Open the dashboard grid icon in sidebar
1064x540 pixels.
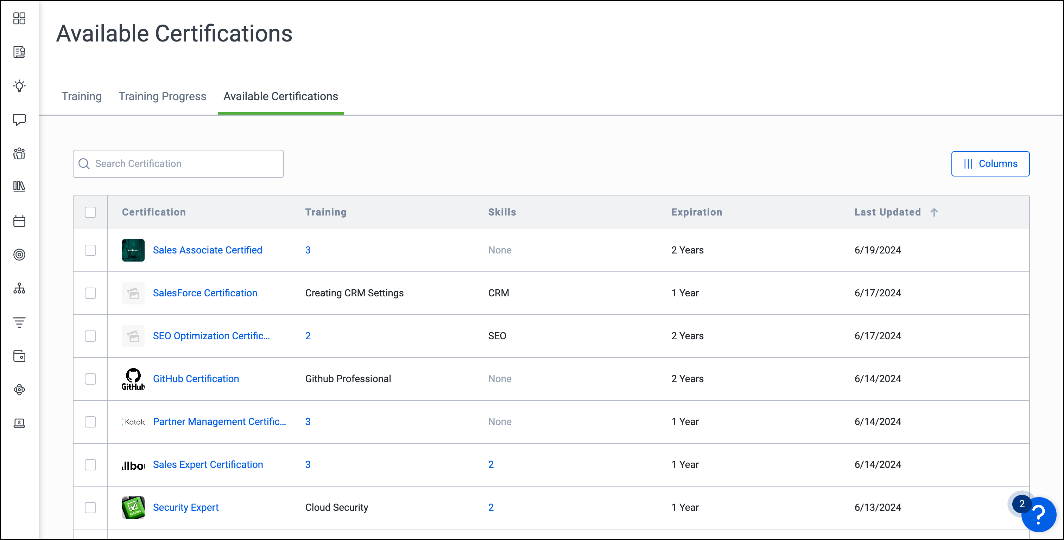pyautogui.click(x=19, y=18)
